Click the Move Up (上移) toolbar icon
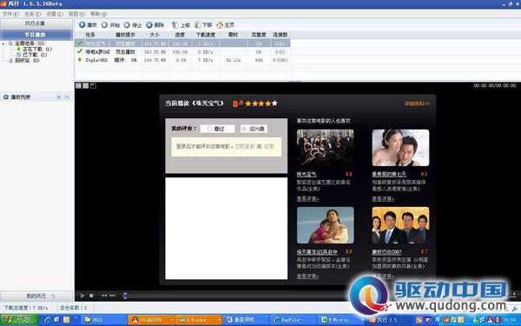This screenshot has width=521, height=326. (x=175, y=24)
